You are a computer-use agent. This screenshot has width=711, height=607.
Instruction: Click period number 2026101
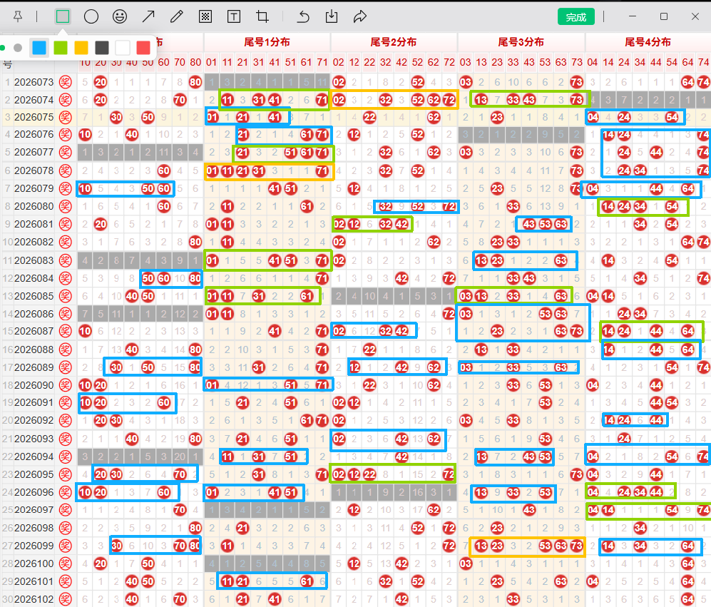click(34, 581)
